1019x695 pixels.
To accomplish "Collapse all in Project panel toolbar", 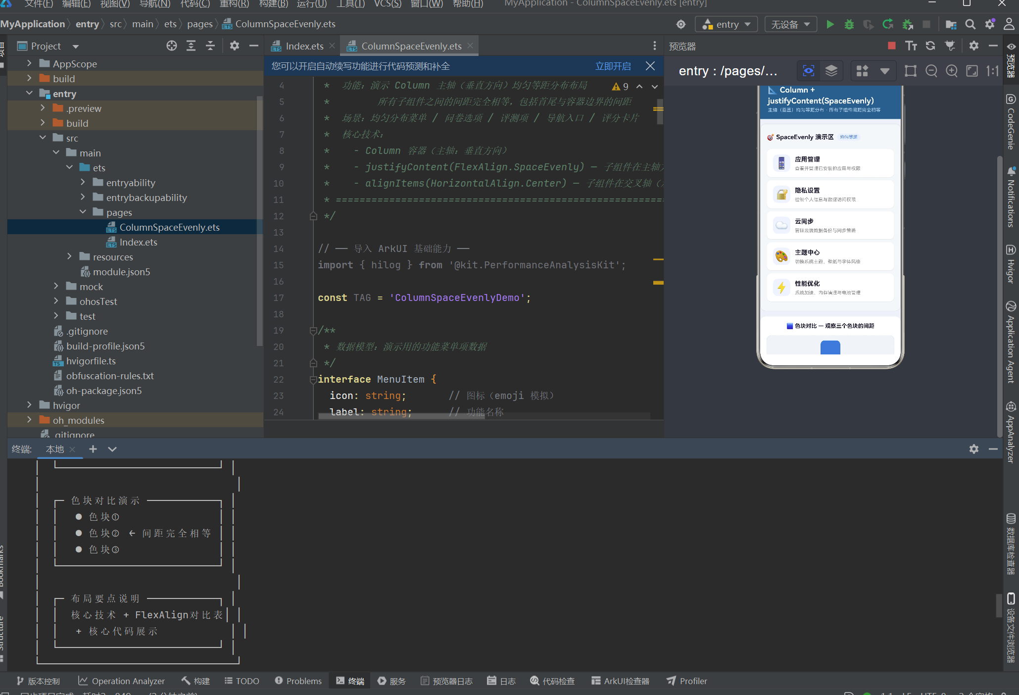I will [x=210, y=46].
